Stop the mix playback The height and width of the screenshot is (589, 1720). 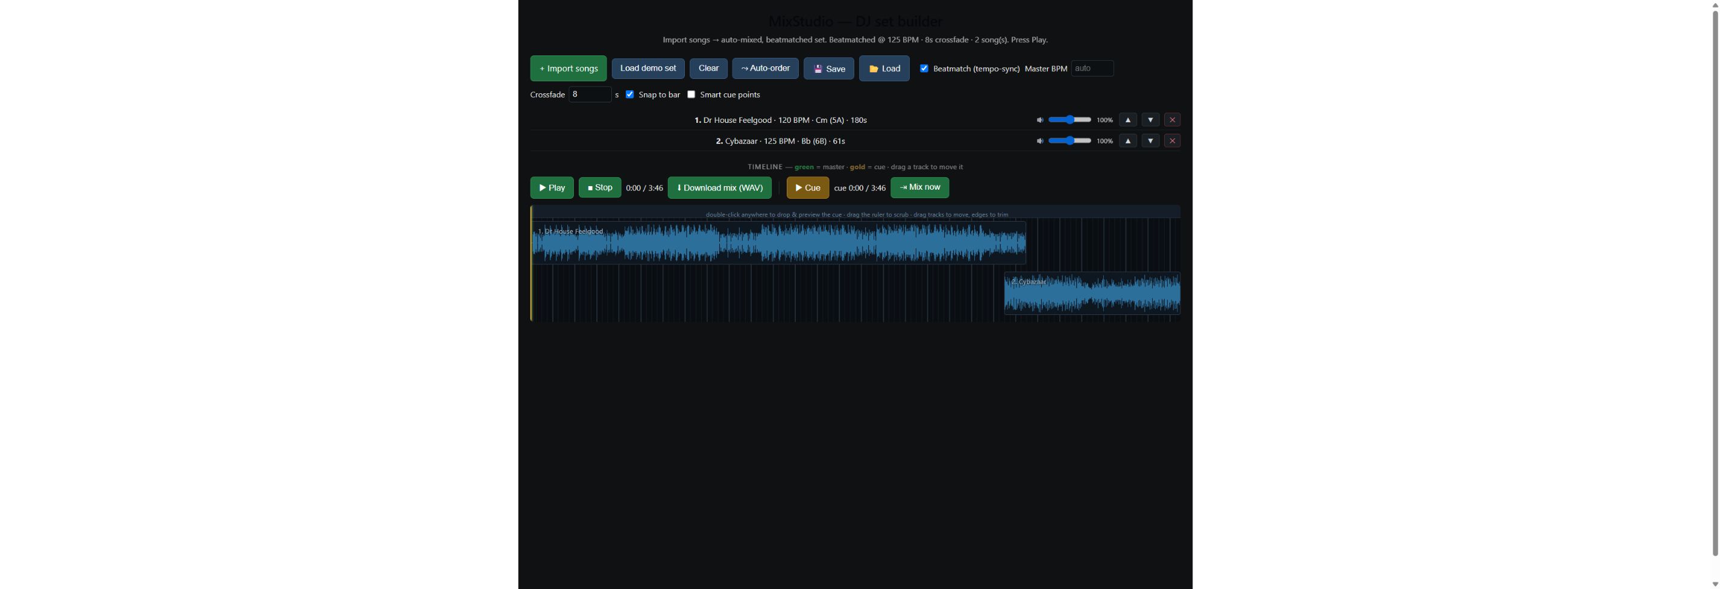[x=600, y=187]
